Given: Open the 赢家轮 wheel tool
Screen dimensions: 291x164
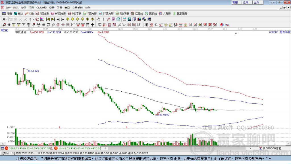Looking at the screenshot, I should coord(151,14).
